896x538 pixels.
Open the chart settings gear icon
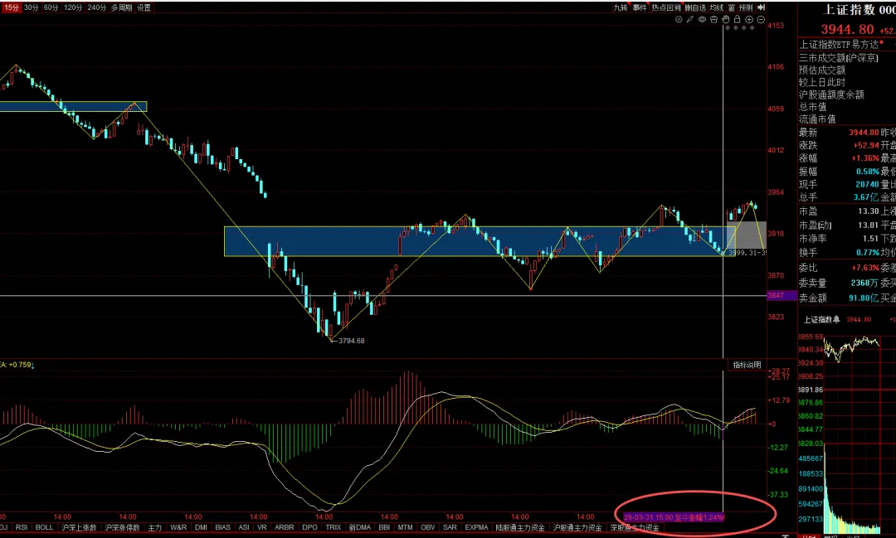tap(679, 19)
